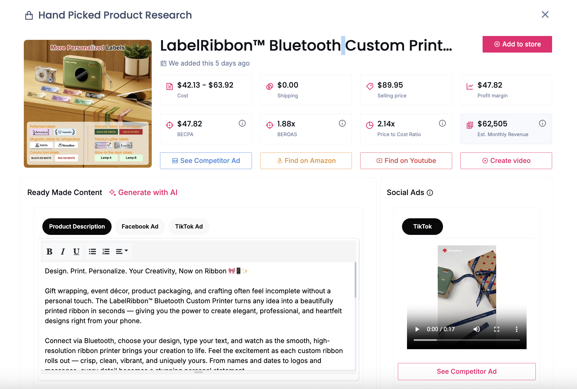Click the Add to store button

click(517, 44)
